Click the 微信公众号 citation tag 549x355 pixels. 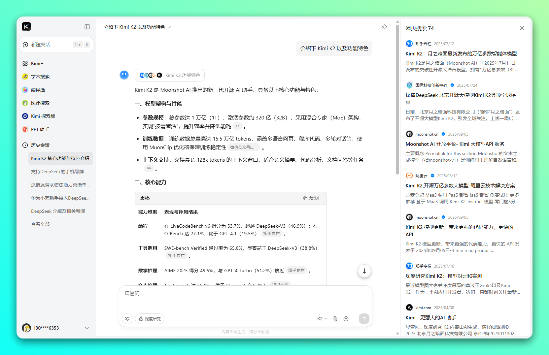coord(244,147)
